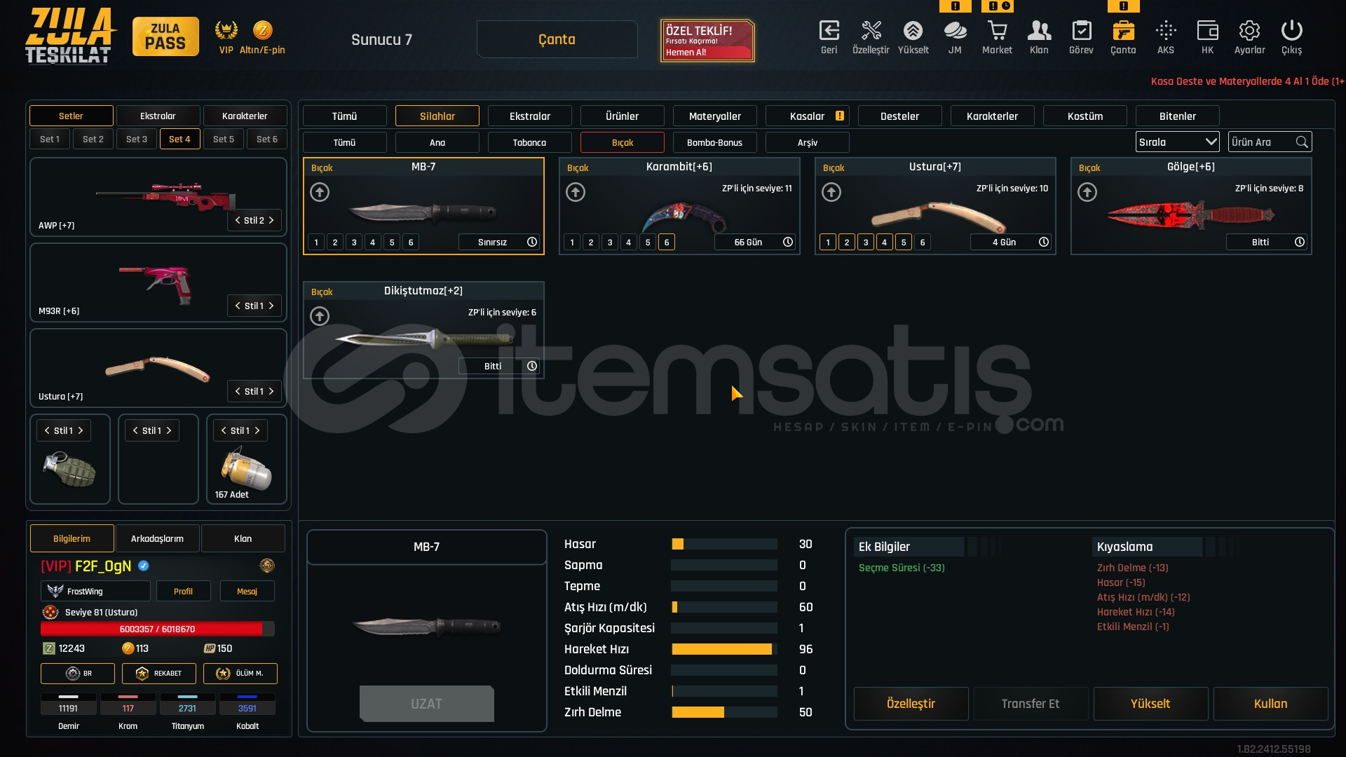Open the Sırala sort dropdown

point(1177,142)
